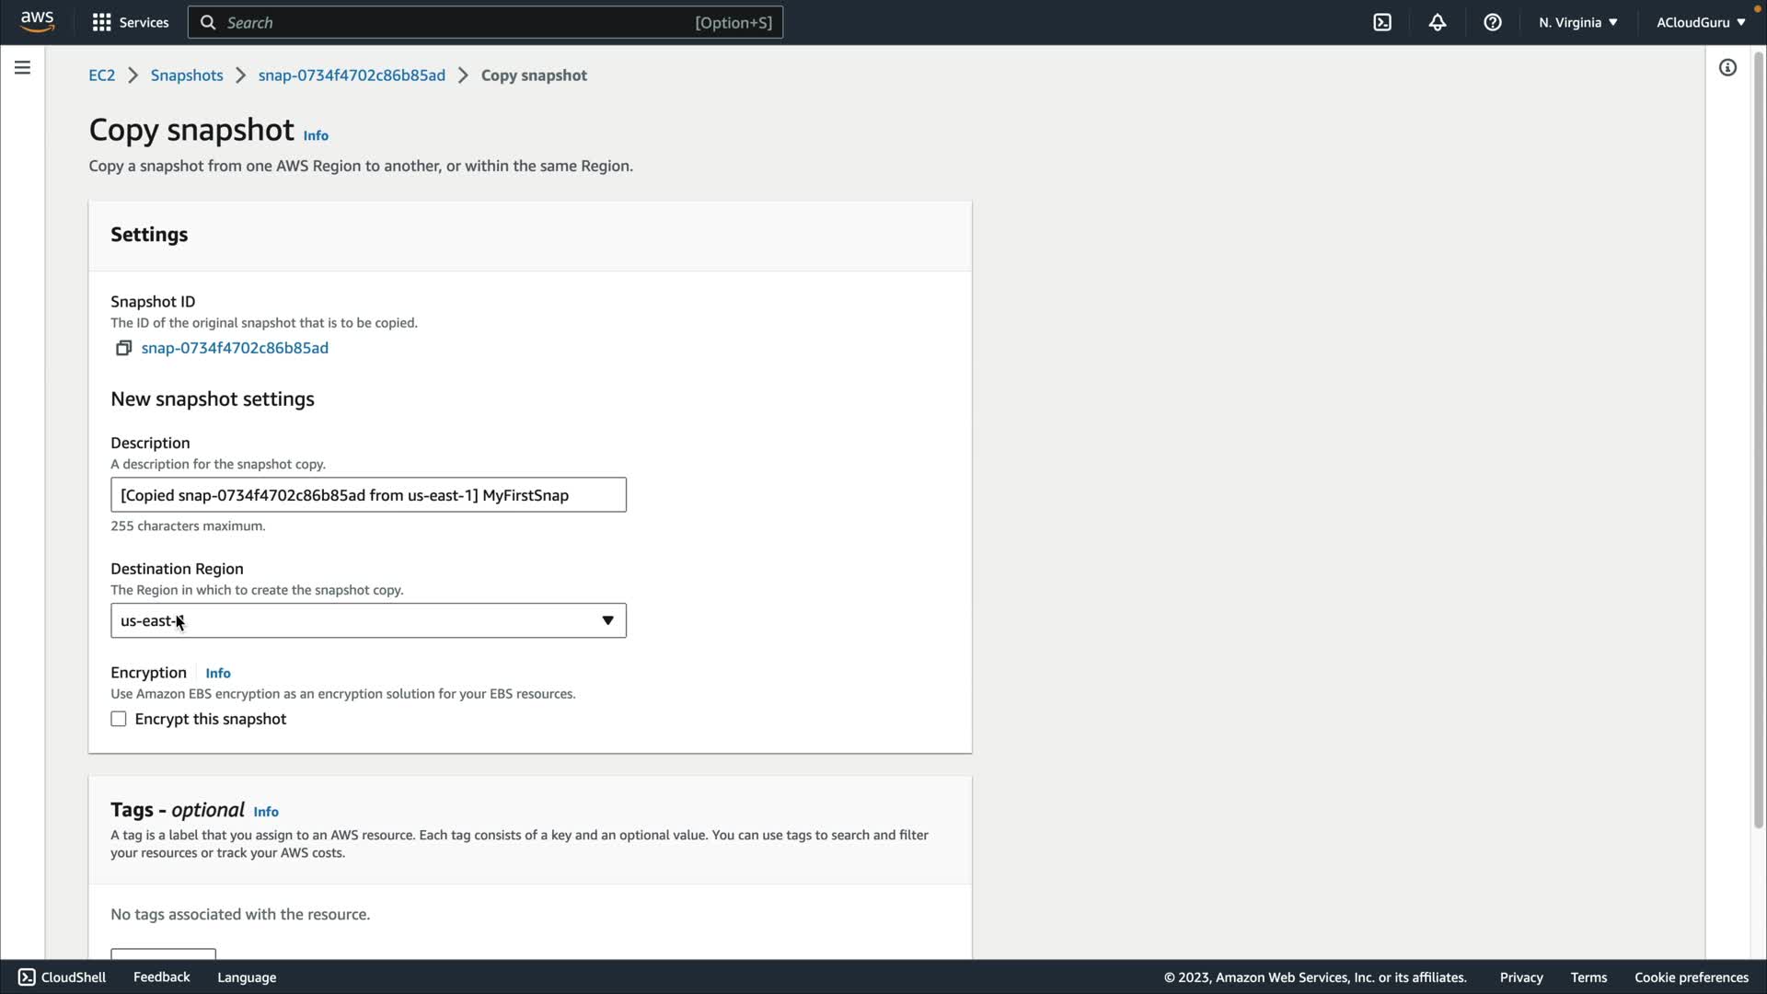The width and height of the screenshot is (1767, 994).
Task: Navigate to EC2 breadcrumb link
Action: pos(101,75)
